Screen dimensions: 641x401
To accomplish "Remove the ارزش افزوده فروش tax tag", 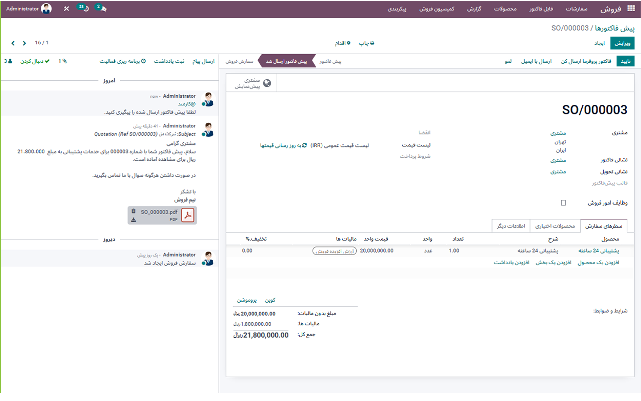I will click(x=314, y=250).
